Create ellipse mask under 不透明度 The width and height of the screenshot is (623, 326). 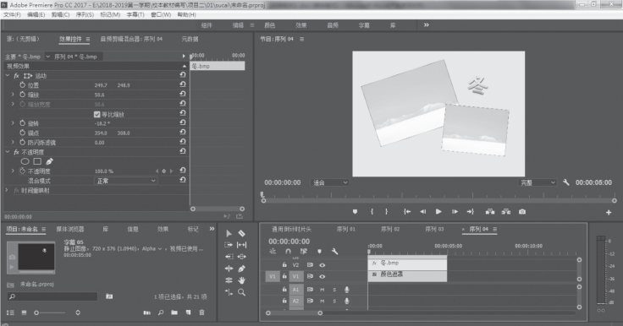click(25, 161)
